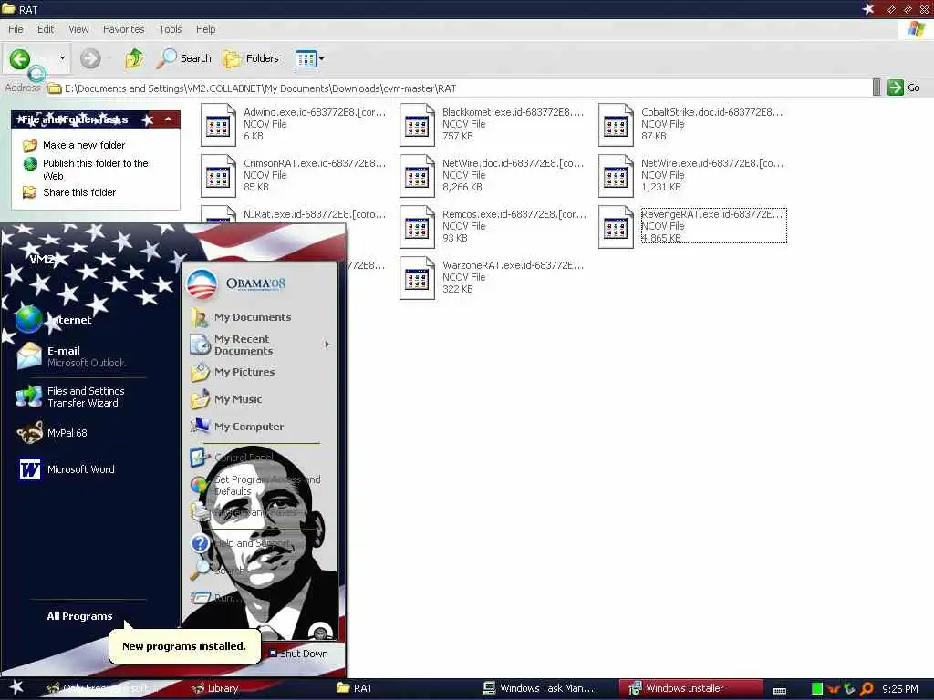Select the Adwind.exe file icon
Image resolution: width=934 pixels, height=700 pixels.
[218, 125]
